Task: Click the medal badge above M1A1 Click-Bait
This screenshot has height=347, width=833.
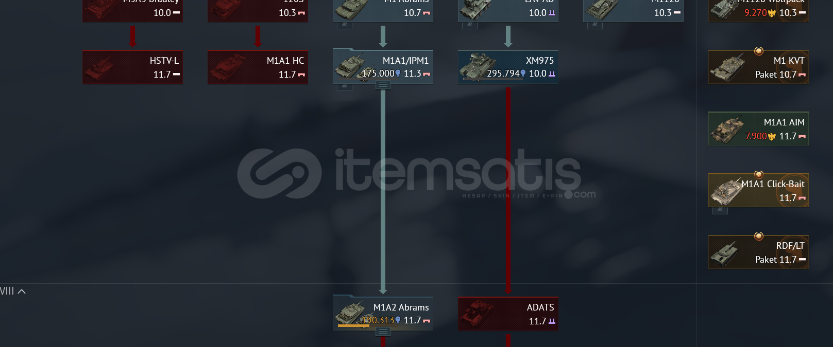Action: point(758,174)
